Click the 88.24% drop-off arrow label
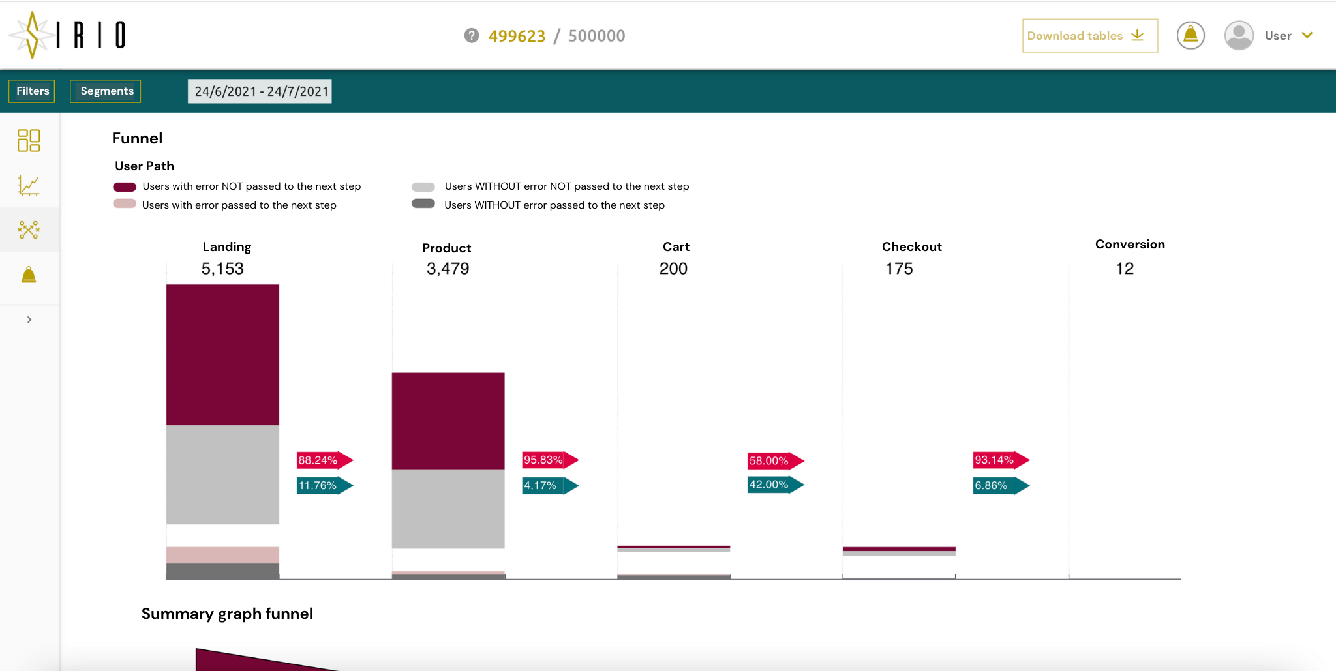The height and width of the screenshot is (671, 1336). pyautogui.click(x=325, y=460)
